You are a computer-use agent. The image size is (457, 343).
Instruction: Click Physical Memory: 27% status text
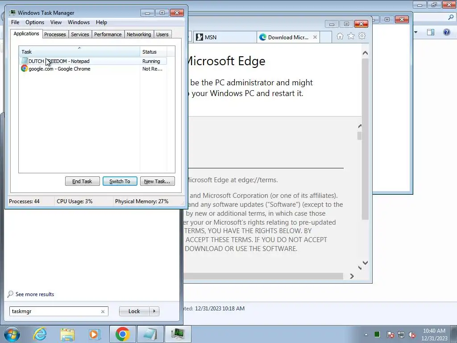141,201
